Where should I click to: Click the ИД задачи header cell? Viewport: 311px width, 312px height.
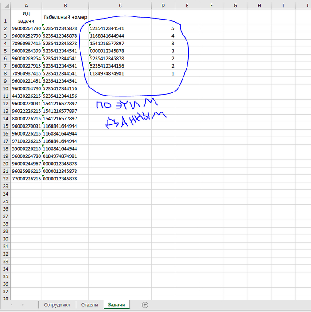click(26, 17)
